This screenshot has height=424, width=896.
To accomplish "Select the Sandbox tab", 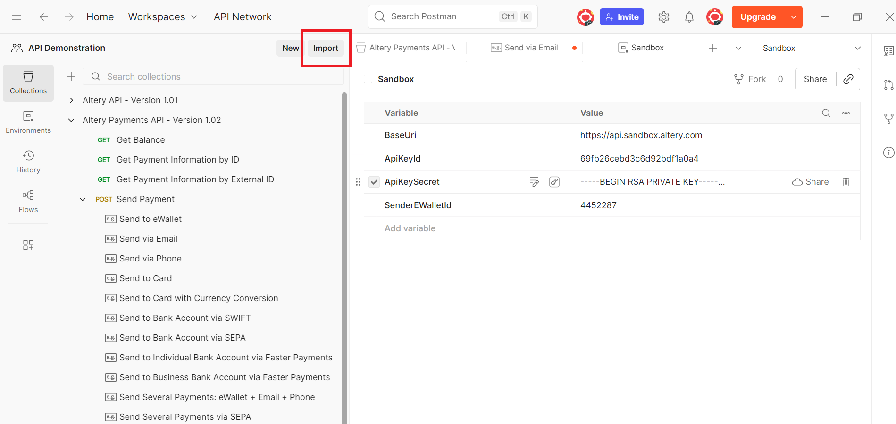I will pyautogui.click(x=641, y=48).
